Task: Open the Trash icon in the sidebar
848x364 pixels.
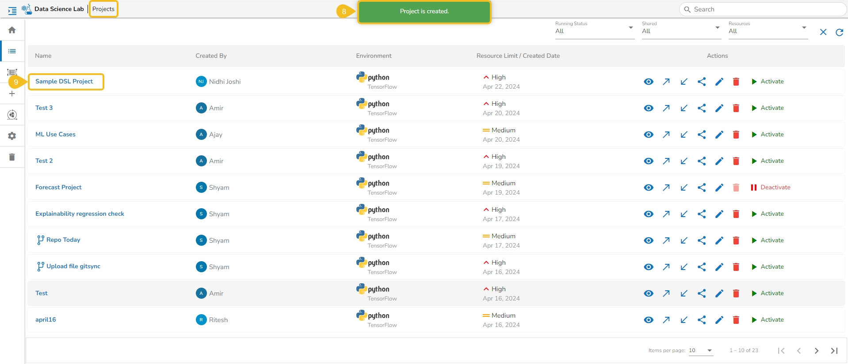Action: 12,157
